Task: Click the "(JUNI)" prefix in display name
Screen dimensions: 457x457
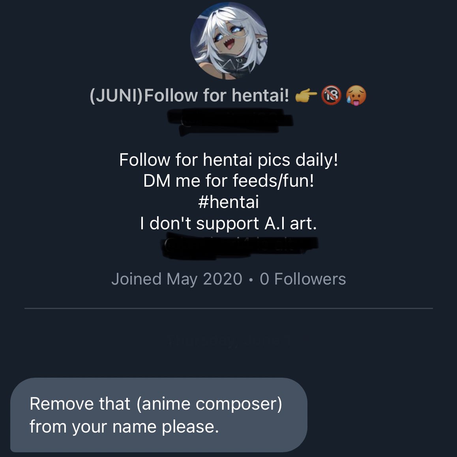Action: pyautogui.click(x=116, y=96)
